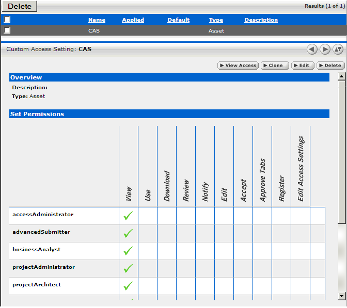Viewport: 347px width, 308px height.
Task: Click the Delete button above the results
Action: coord(20,6)
